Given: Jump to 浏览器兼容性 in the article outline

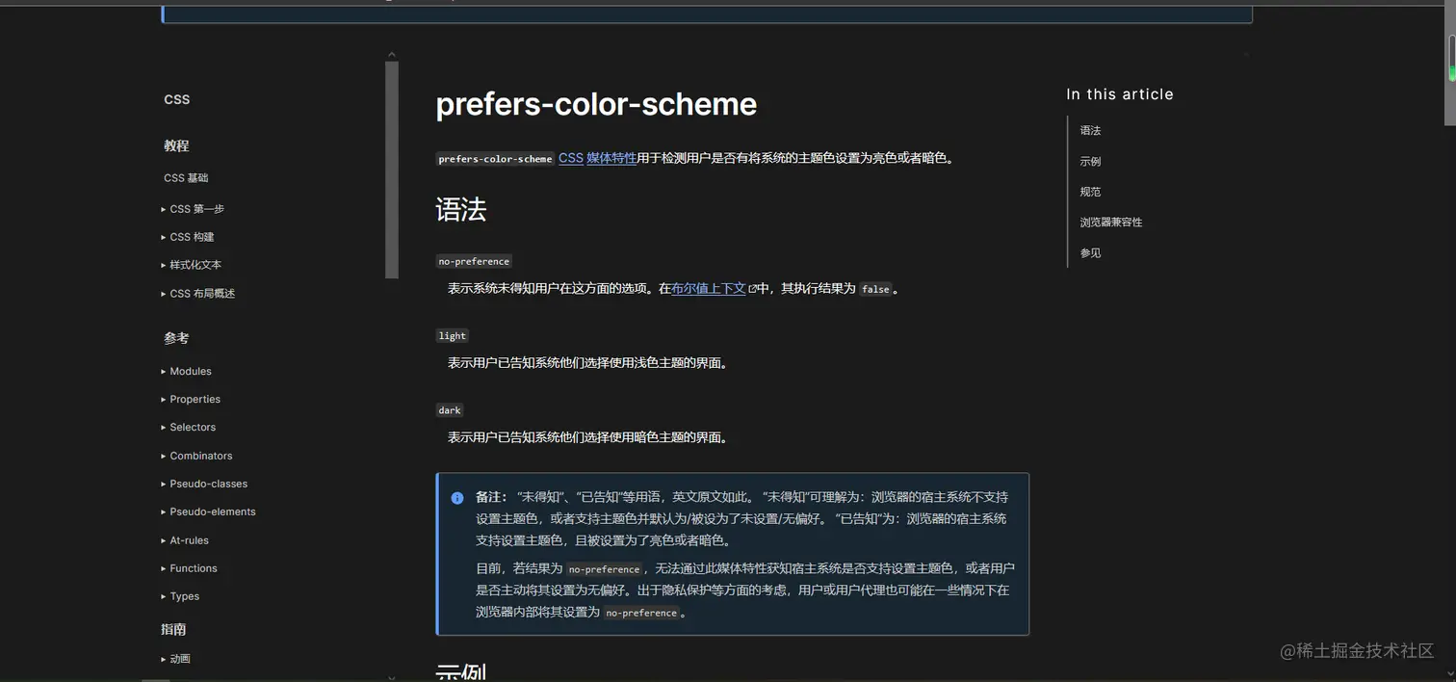Looking at the screenshot, I should pos(1111,223).
